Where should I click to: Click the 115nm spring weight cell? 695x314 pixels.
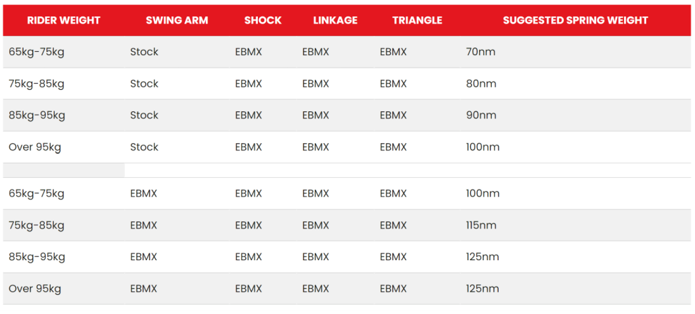(x=481, y=225)
